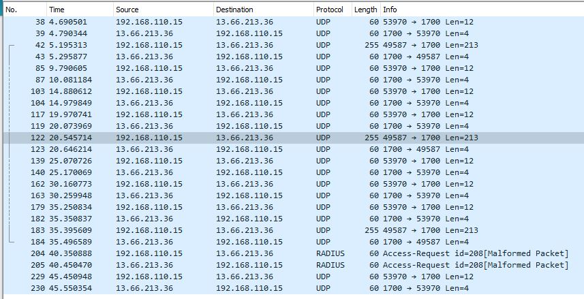Select RADIUS Access-Request packet 204
Screen dimensions: 584x299
(x=294, y=253)
